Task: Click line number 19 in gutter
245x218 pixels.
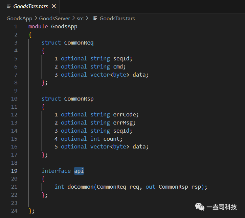Action: click(14, 171)
